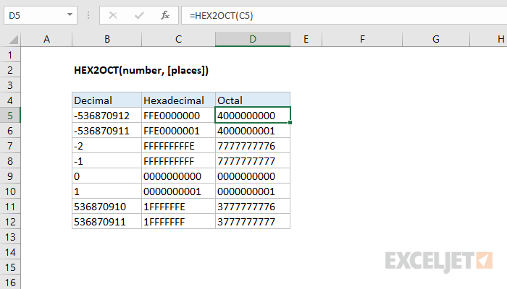The width and height of the screenshot is (507, 289).
Task: Click the Decimal header cell
Action: pyautogui.click(x=106, y=100)
